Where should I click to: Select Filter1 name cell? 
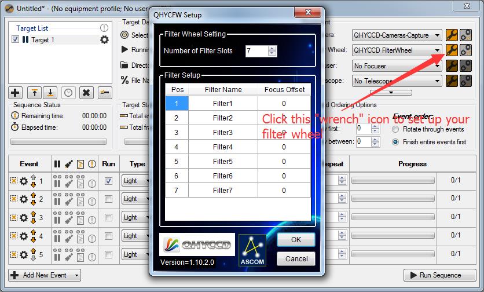pyautogui.click(x=223, y=103)
